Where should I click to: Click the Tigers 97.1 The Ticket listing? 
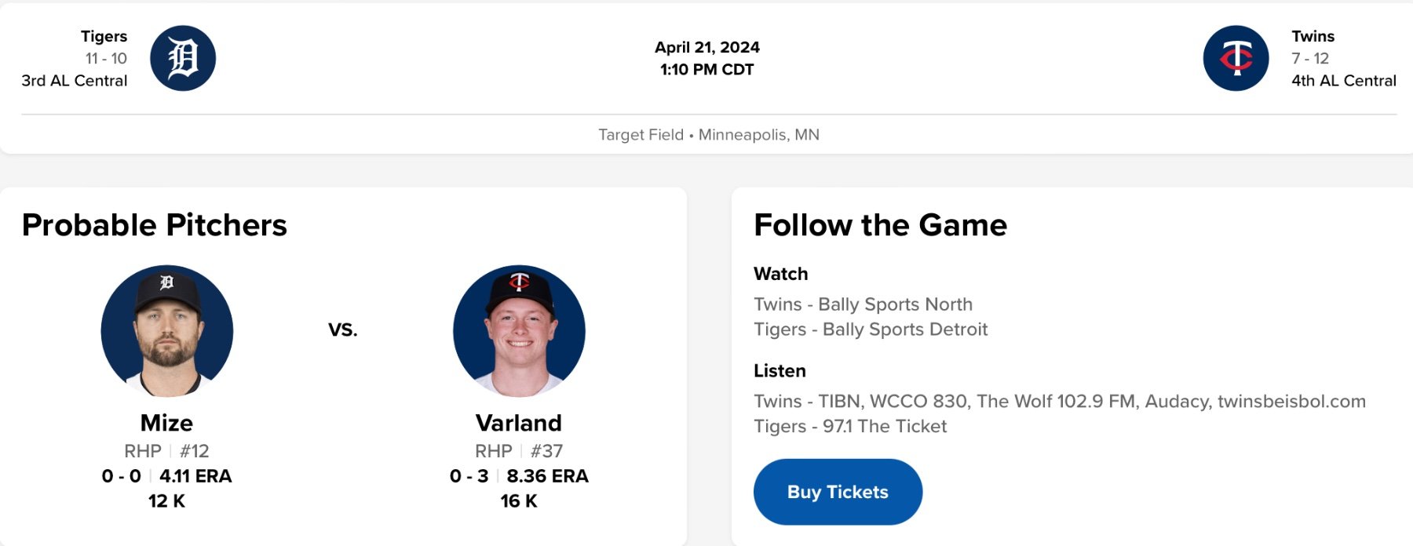pos(850,427)
